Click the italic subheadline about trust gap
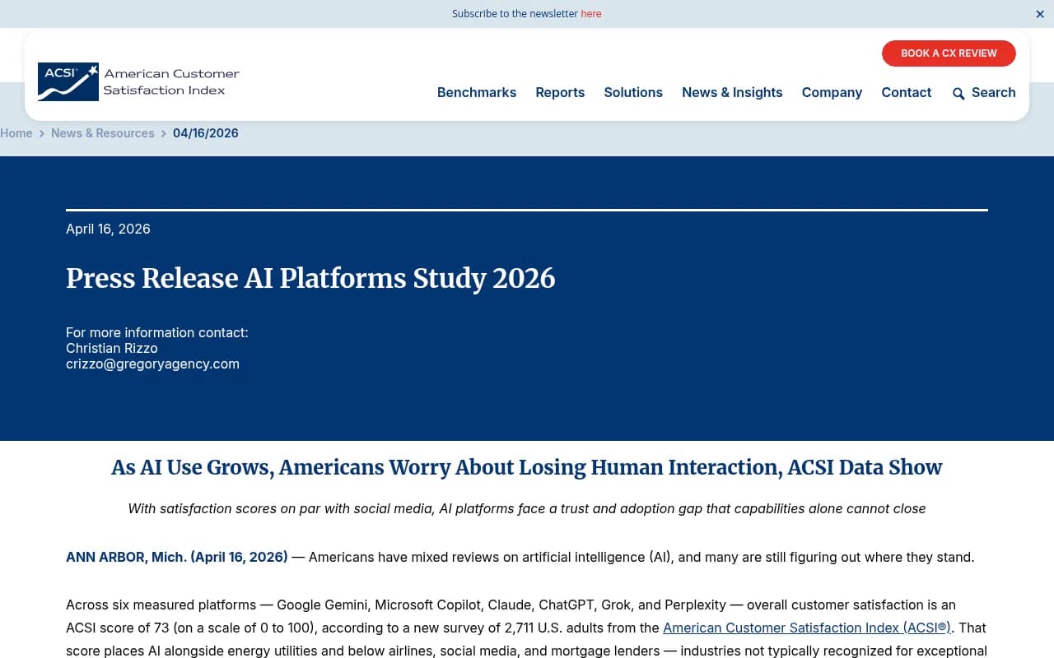Viewport: 1054px width, 658px height. [x=527, y=508]
